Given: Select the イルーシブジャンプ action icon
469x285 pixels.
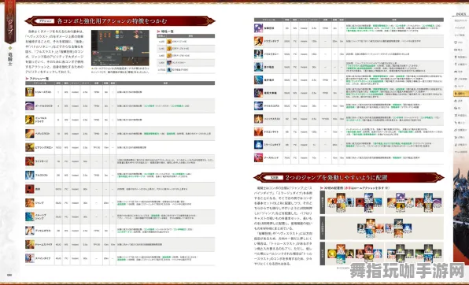Looking at the screenshot, I should [x=30, y=217].
